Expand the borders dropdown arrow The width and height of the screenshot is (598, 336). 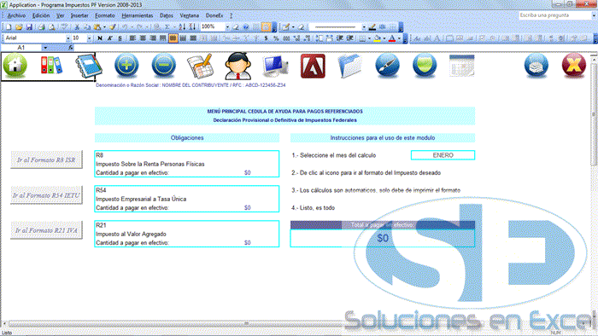369,38
